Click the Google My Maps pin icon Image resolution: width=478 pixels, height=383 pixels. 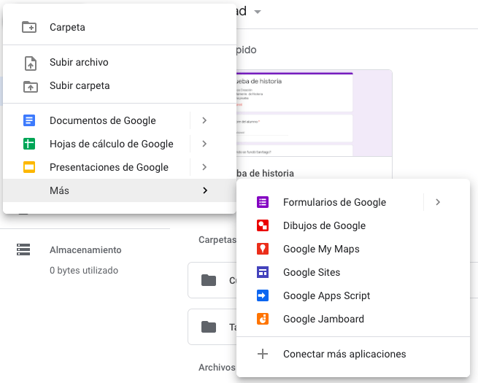point(263,249)
